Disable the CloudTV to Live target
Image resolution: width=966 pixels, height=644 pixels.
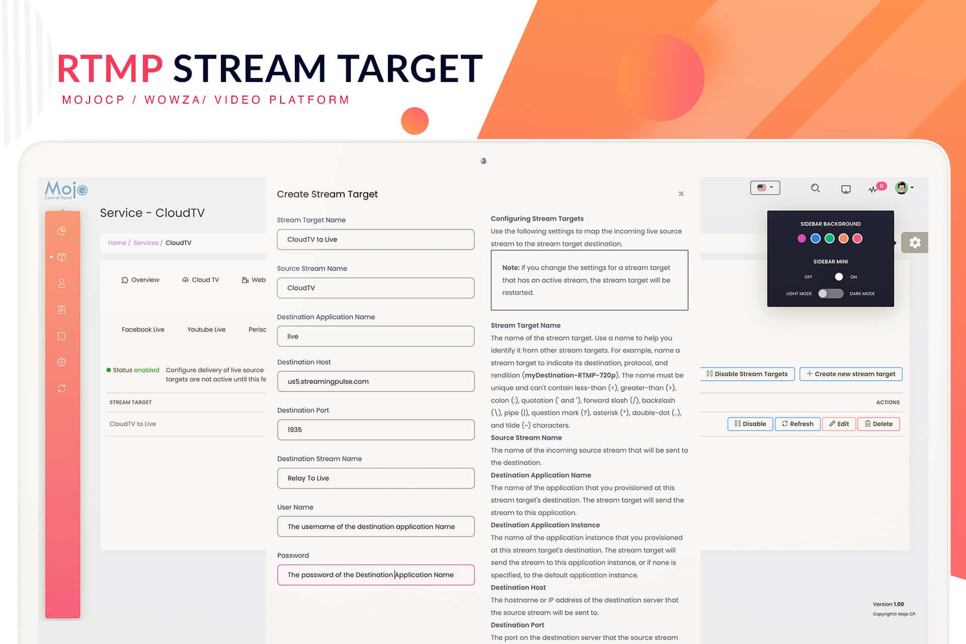[x=750, y=424]
